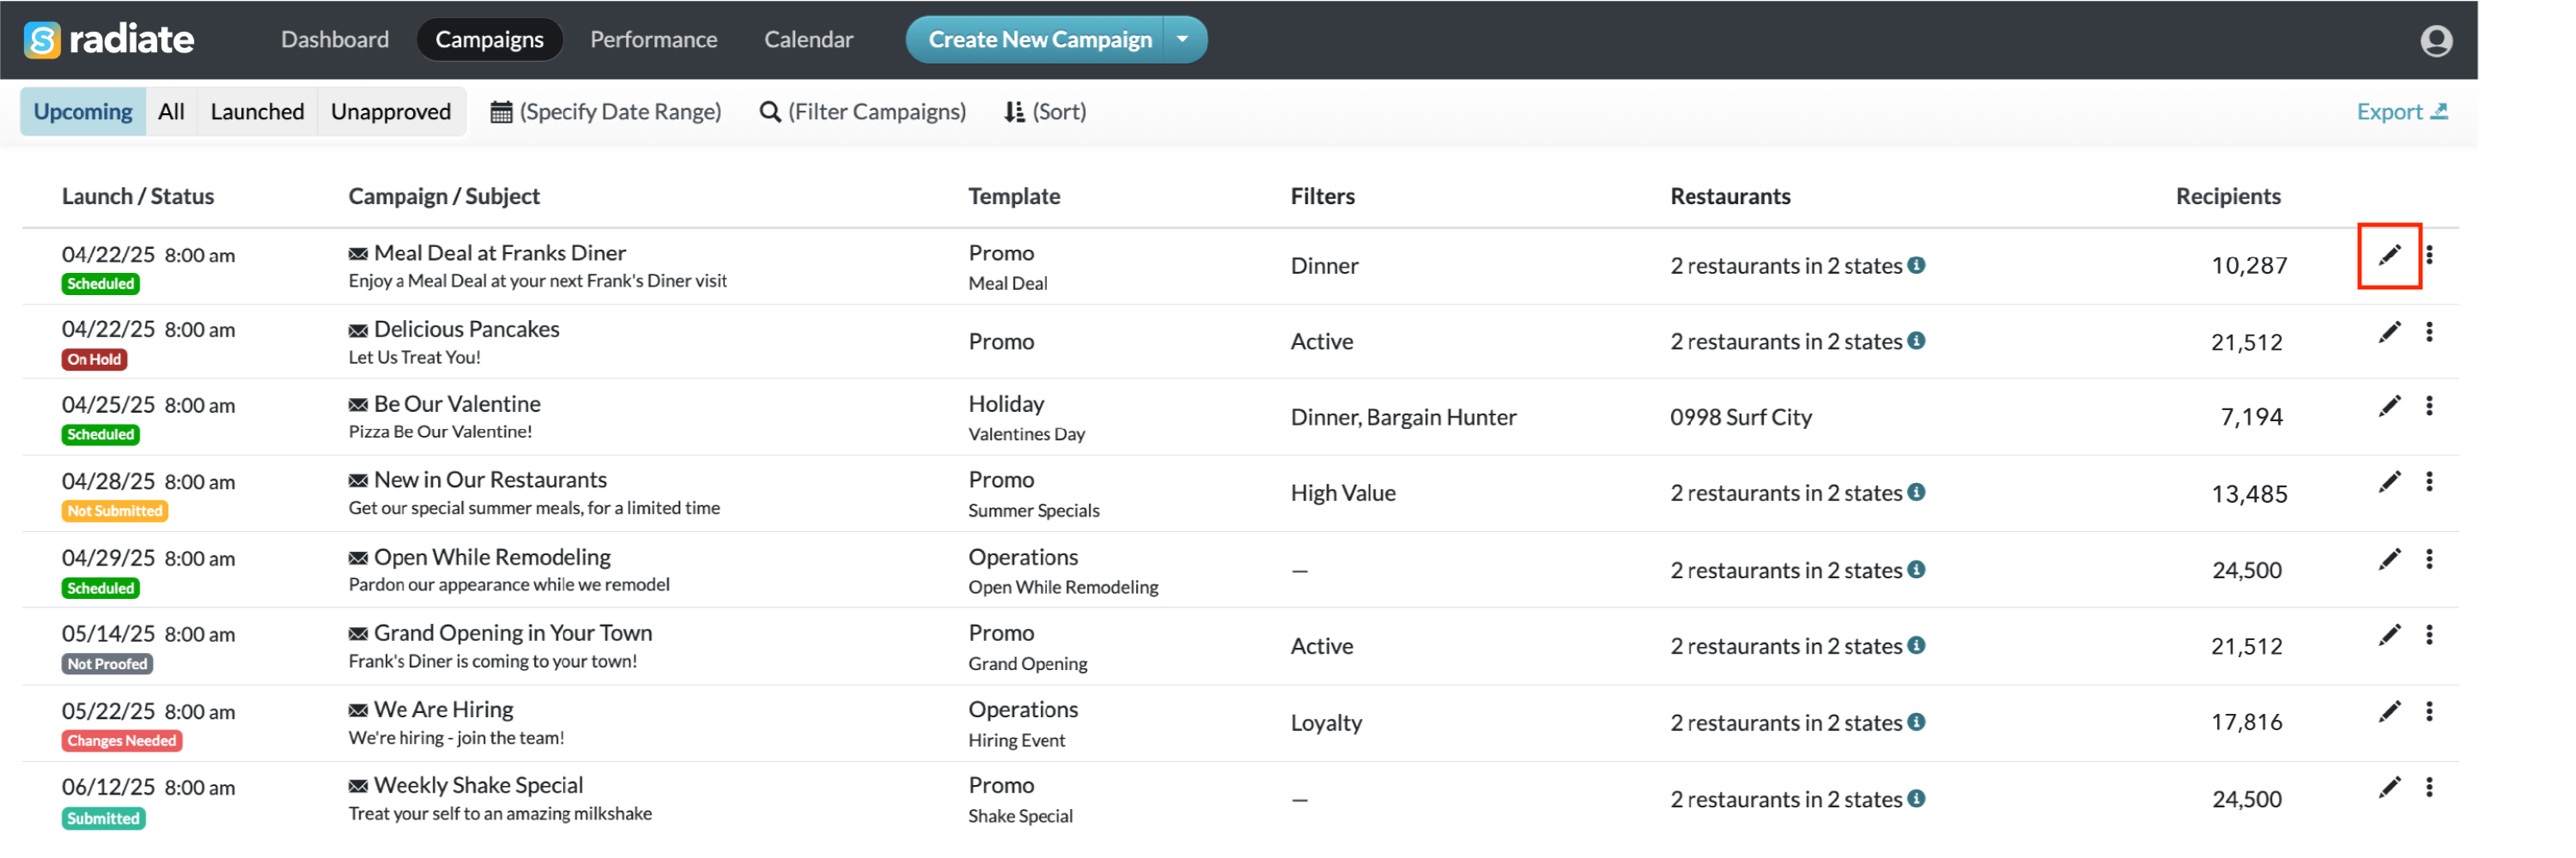Edit the Be Our Valentine campaign

pyautogui.click(x=2389, y=407)
